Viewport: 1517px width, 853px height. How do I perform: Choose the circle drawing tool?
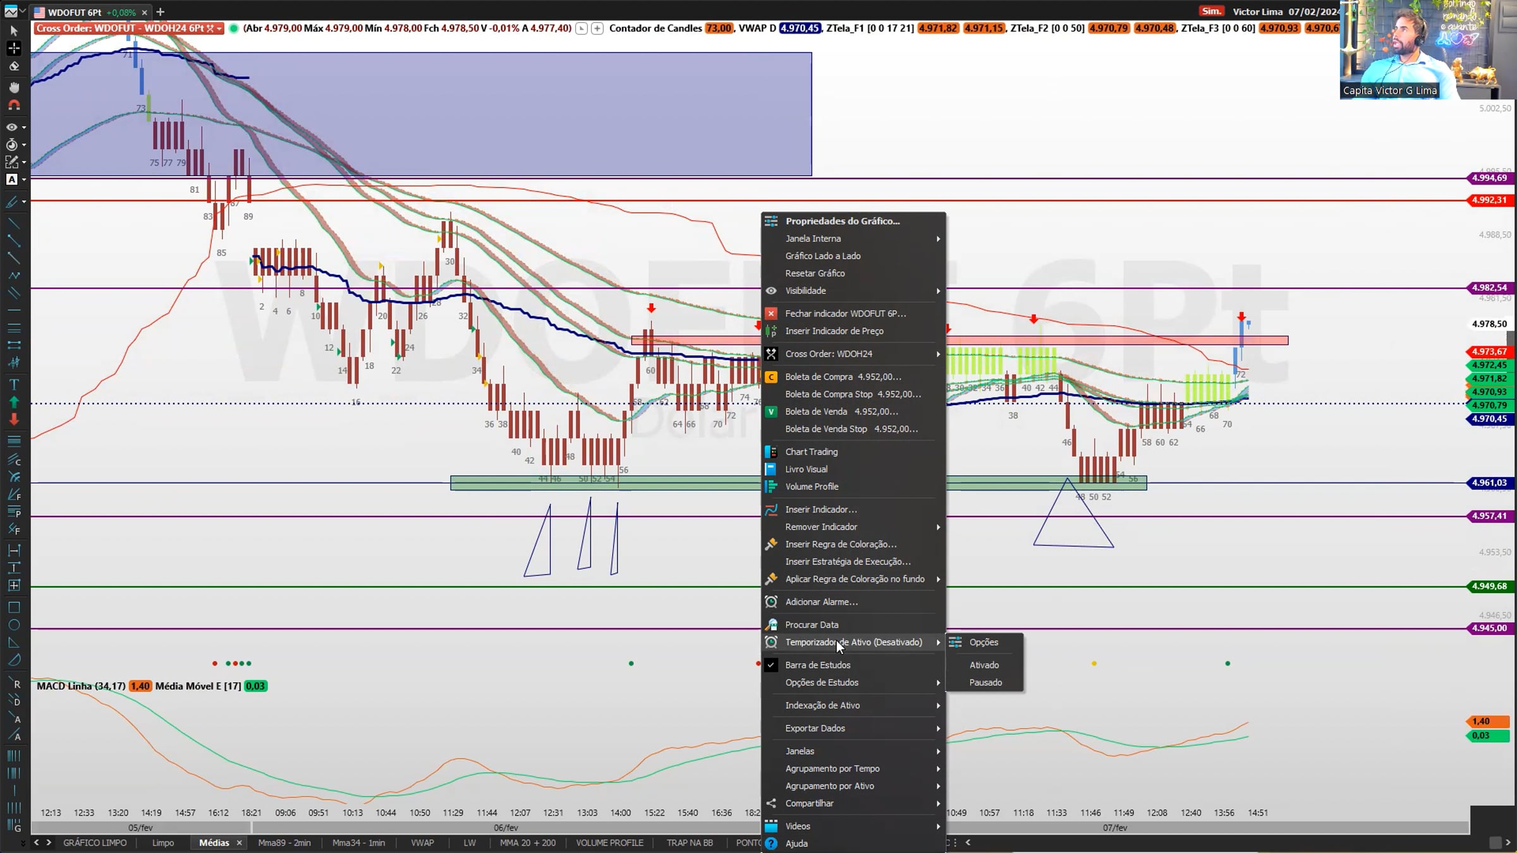[x=14, y=625]
